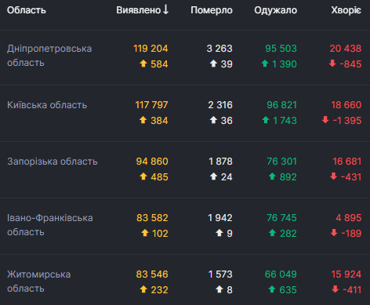The image size is (370, 305).
Task: Open the Дніпропетровська область row
Action: (x=185, y=57)
